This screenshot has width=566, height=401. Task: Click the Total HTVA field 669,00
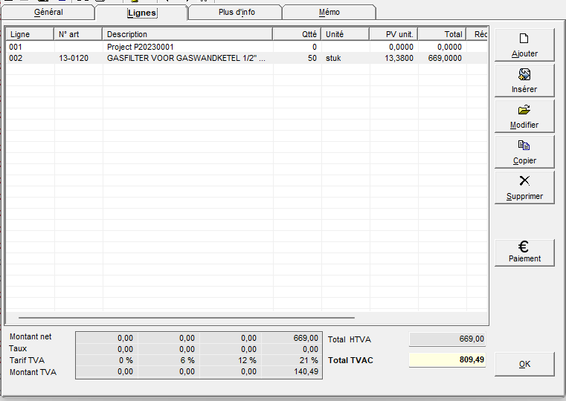click(x=447, y=339)
